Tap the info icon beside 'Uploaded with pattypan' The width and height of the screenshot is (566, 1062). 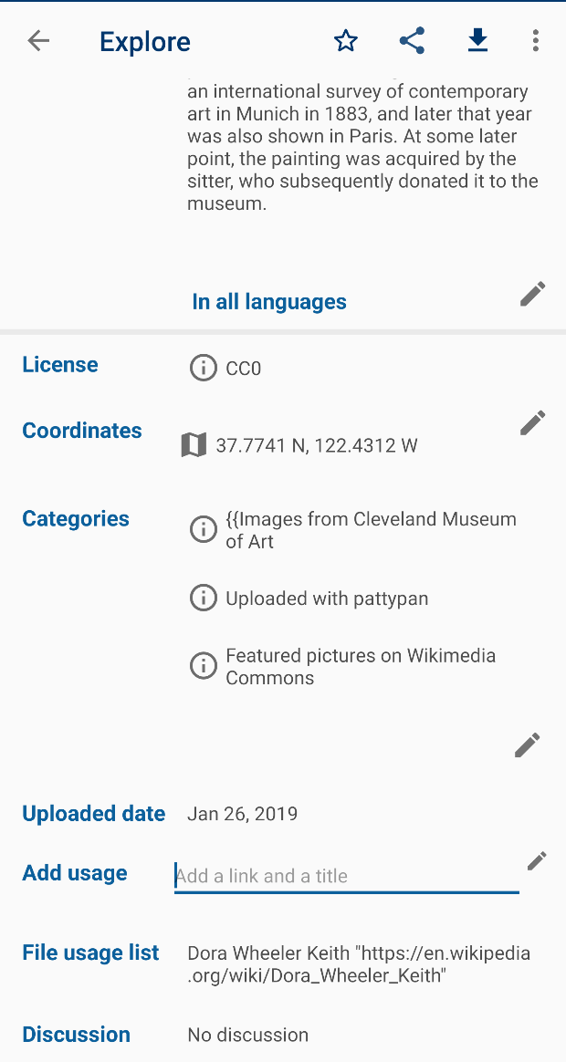coord(203,598)
